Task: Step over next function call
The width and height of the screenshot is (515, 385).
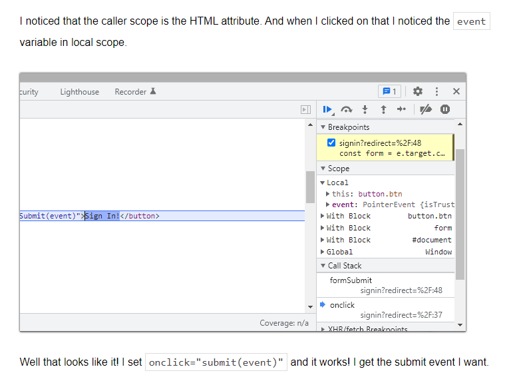Action: pos(347,109)
